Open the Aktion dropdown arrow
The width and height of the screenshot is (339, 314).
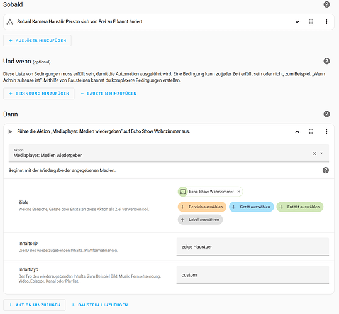coord(321,153)
